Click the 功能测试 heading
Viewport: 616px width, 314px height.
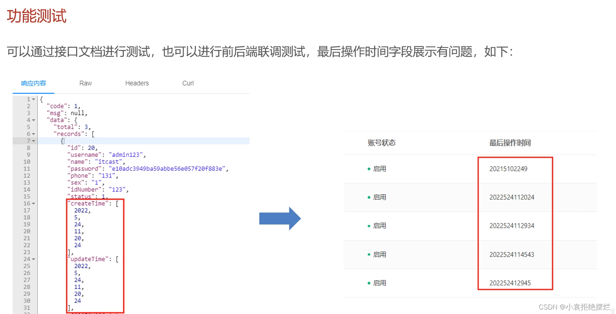37,16
